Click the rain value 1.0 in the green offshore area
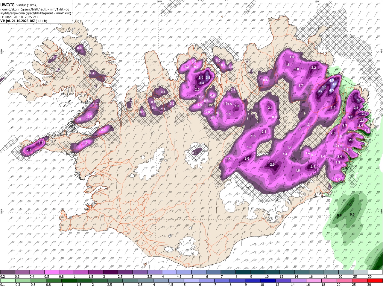The height and width of the screenshot is (287, 383). tap(349, 205)
